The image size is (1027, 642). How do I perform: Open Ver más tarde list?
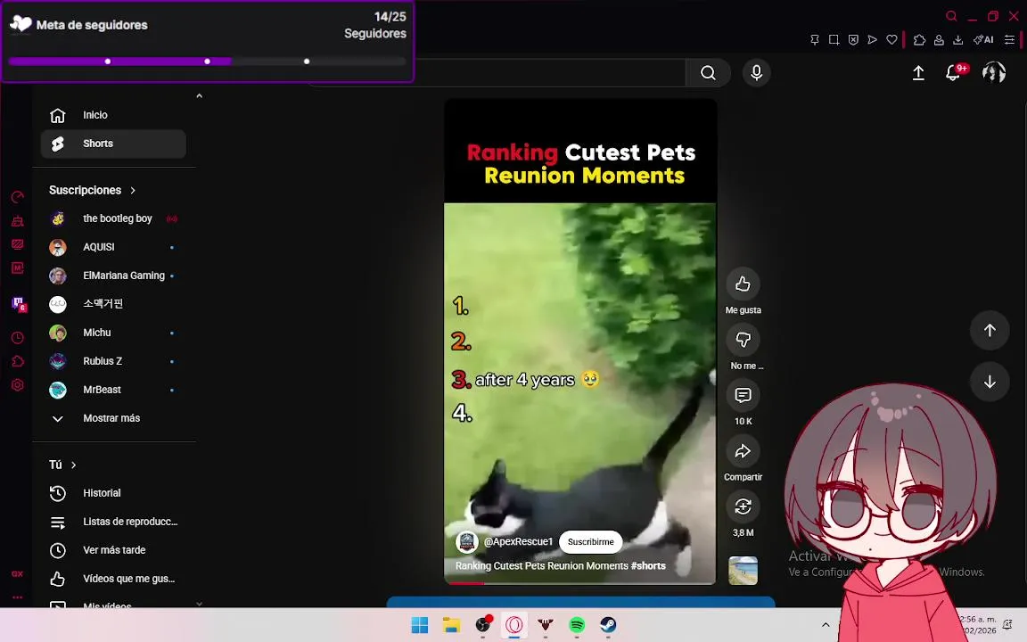tap(113, 550)
